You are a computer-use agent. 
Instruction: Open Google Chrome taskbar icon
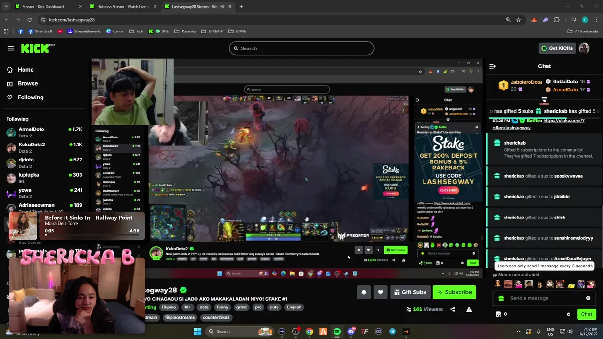click(310, 331)
